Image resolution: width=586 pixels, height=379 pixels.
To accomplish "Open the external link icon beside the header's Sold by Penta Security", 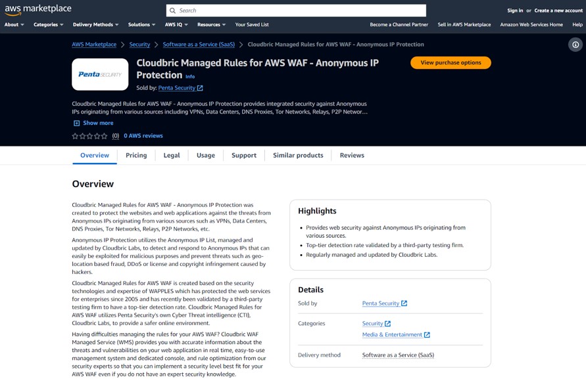I will click(200, 88).
